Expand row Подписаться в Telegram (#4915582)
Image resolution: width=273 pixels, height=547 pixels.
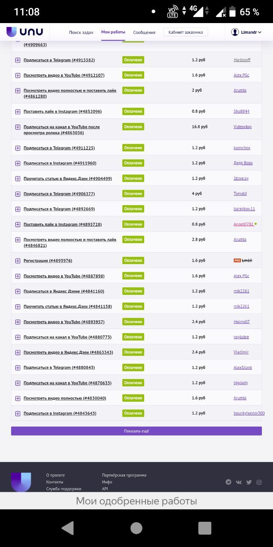(x=18, y=60)
